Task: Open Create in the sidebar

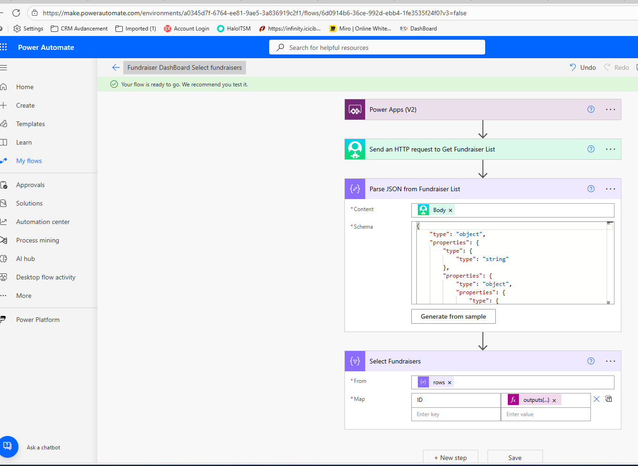Action: tap(25, 105)
